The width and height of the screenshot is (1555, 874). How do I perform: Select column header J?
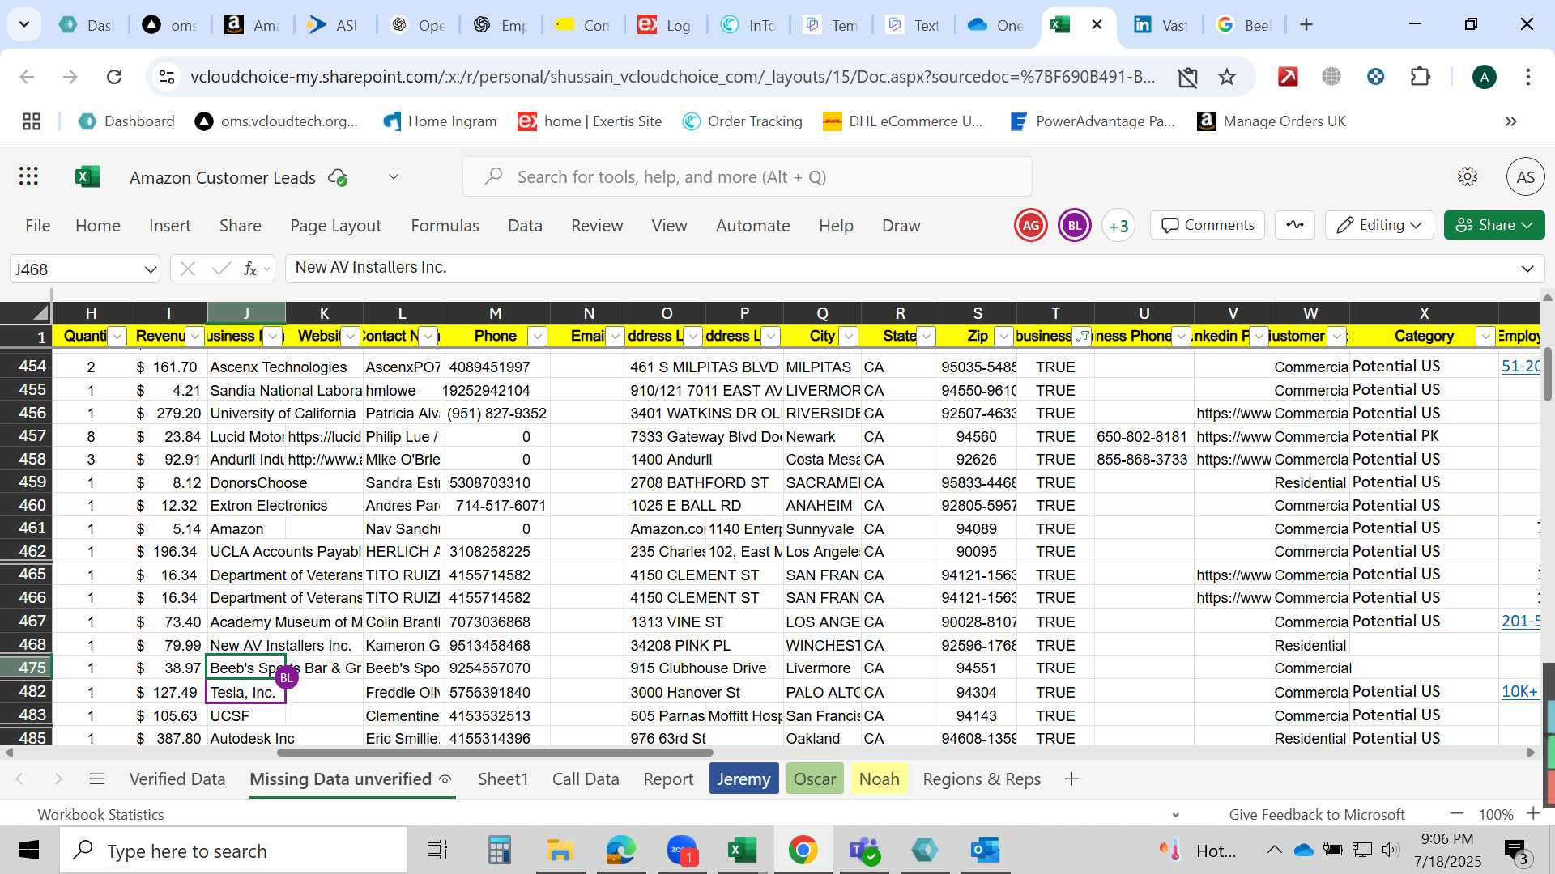click(x=246, y=313)
